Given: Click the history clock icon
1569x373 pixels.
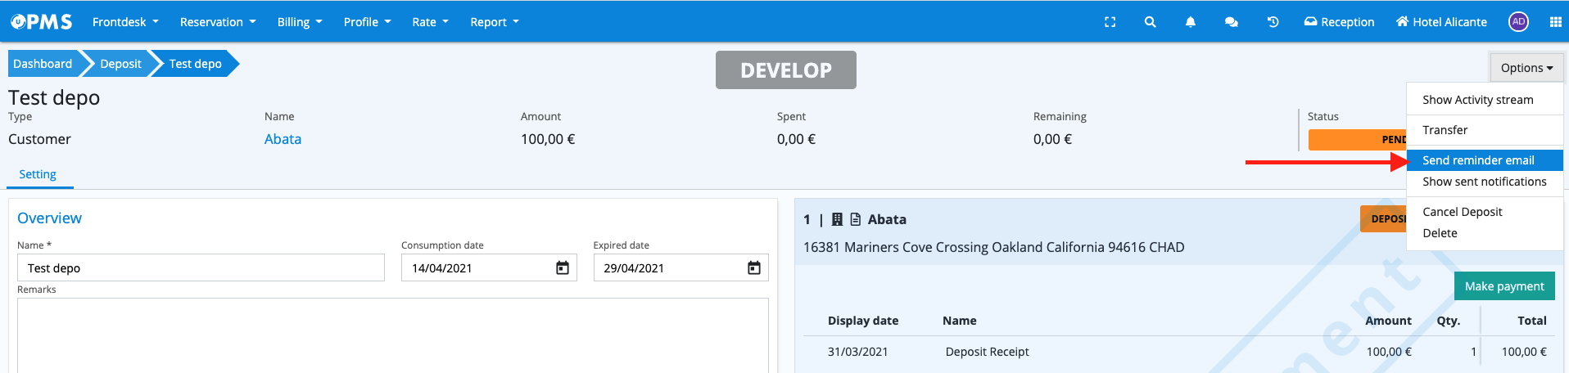Looking at the screenshot, I should pyautogui.click(x=1273, y=22).
